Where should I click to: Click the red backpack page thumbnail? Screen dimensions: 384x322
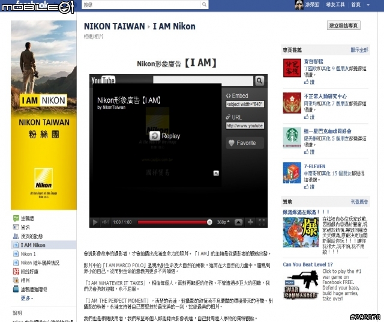pos(292,68)
